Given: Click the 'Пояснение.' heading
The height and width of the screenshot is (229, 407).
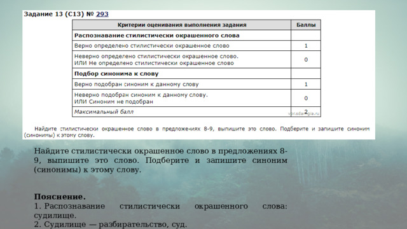Looking at the screenshot, I should tap(60, 197).
